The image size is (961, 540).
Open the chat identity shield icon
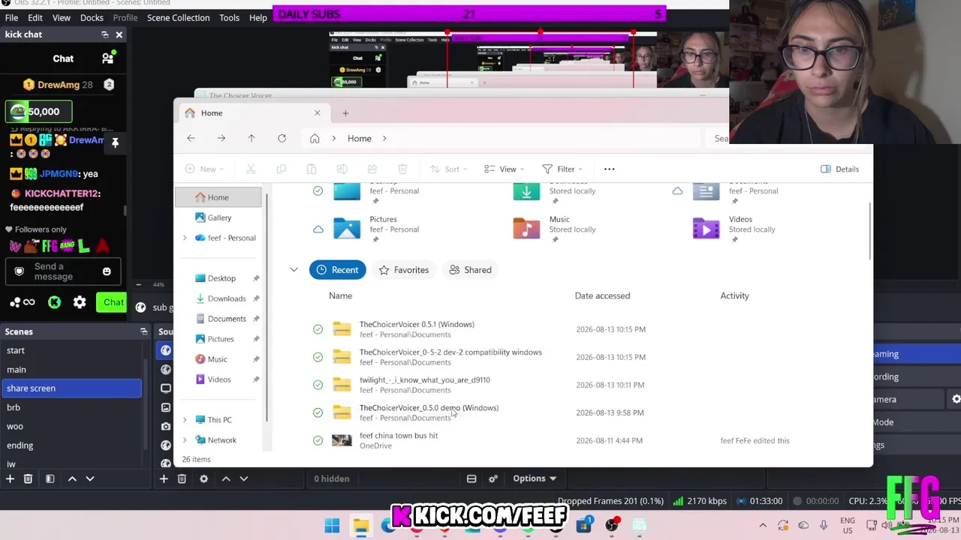pyautogui.click(x=20, y=271)
